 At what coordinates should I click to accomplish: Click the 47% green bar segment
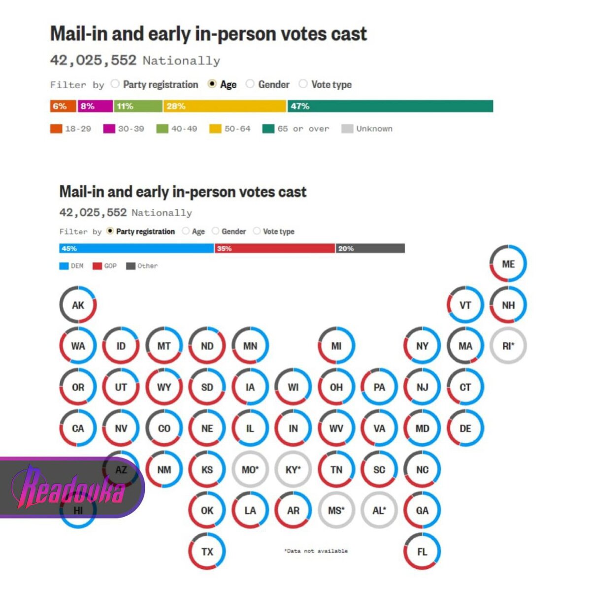(x=391, y=106)
